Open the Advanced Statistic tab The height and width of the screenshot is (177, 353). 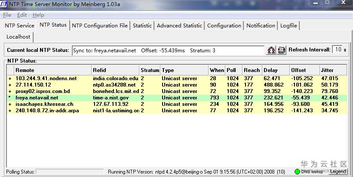coord(179,26)
